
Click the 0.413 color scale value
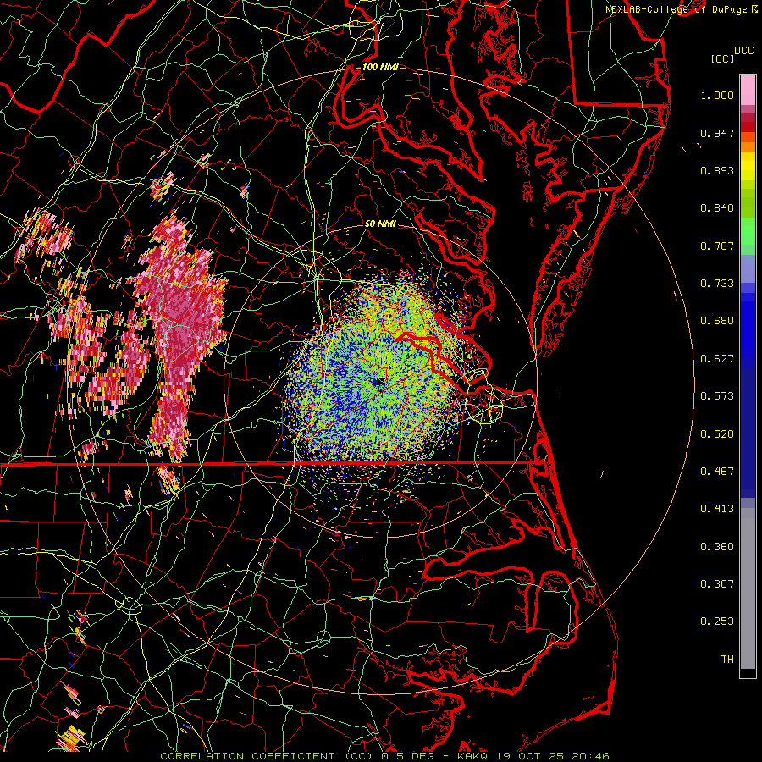(x=717, y=509)
